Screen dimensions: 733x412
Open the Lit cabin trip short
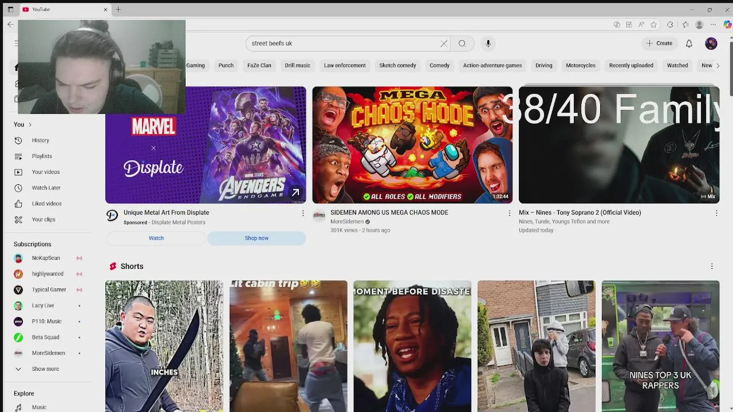pyautogui.click(x=288, y=346)
